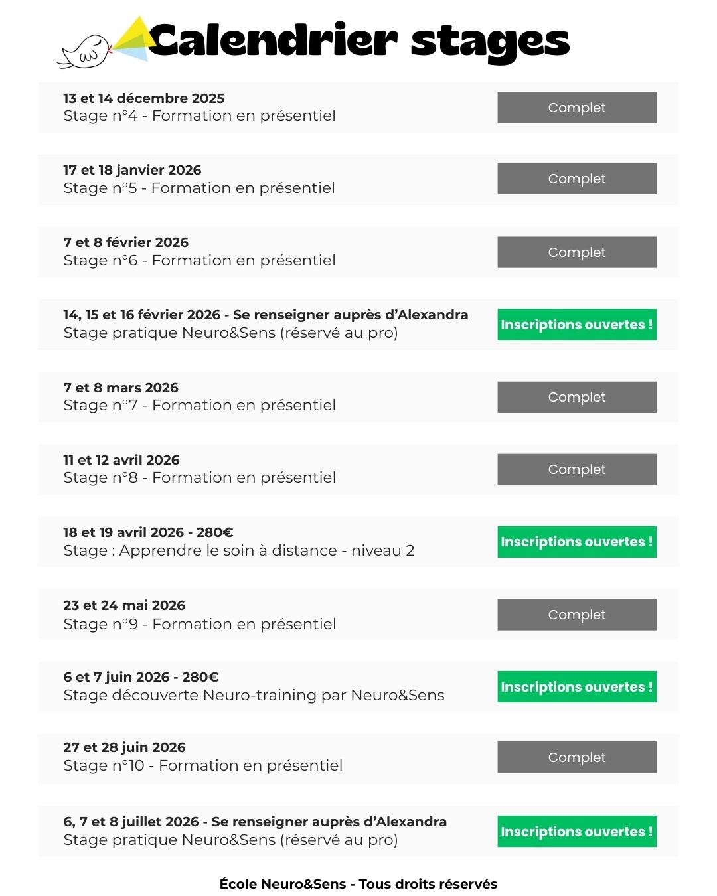Viewport: 717px width, 896px height.
Task: Click the bird logo icon
Action: point(85,52)
